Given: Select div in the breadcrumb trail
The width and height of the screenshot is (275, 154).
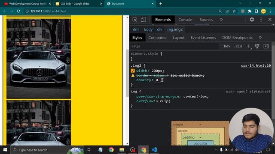Looking at the screenshot, I should pyautogui.click(x=159, y=30).
